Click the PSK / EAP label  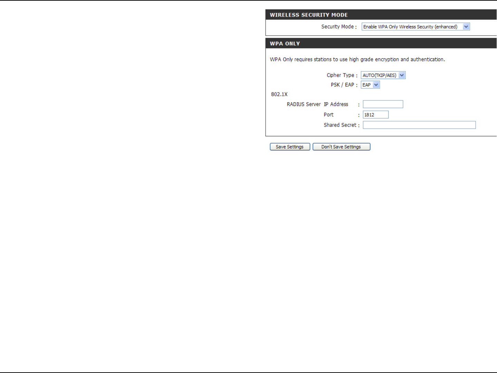pos(344,85)
